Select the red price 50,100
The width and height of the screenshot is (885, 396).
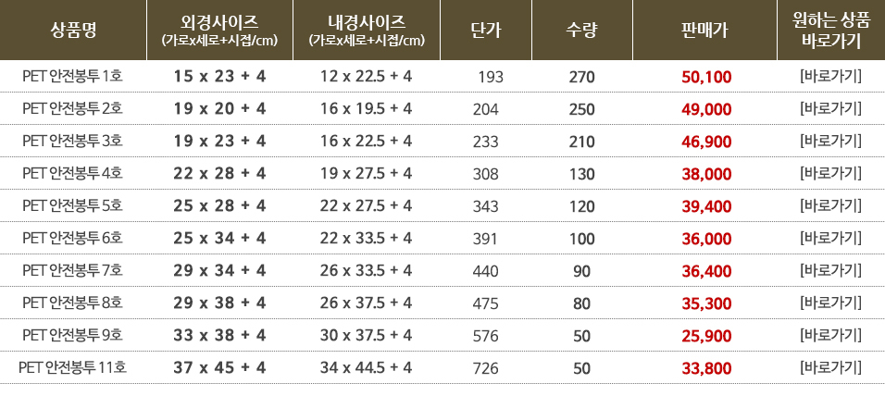[706, 77]
